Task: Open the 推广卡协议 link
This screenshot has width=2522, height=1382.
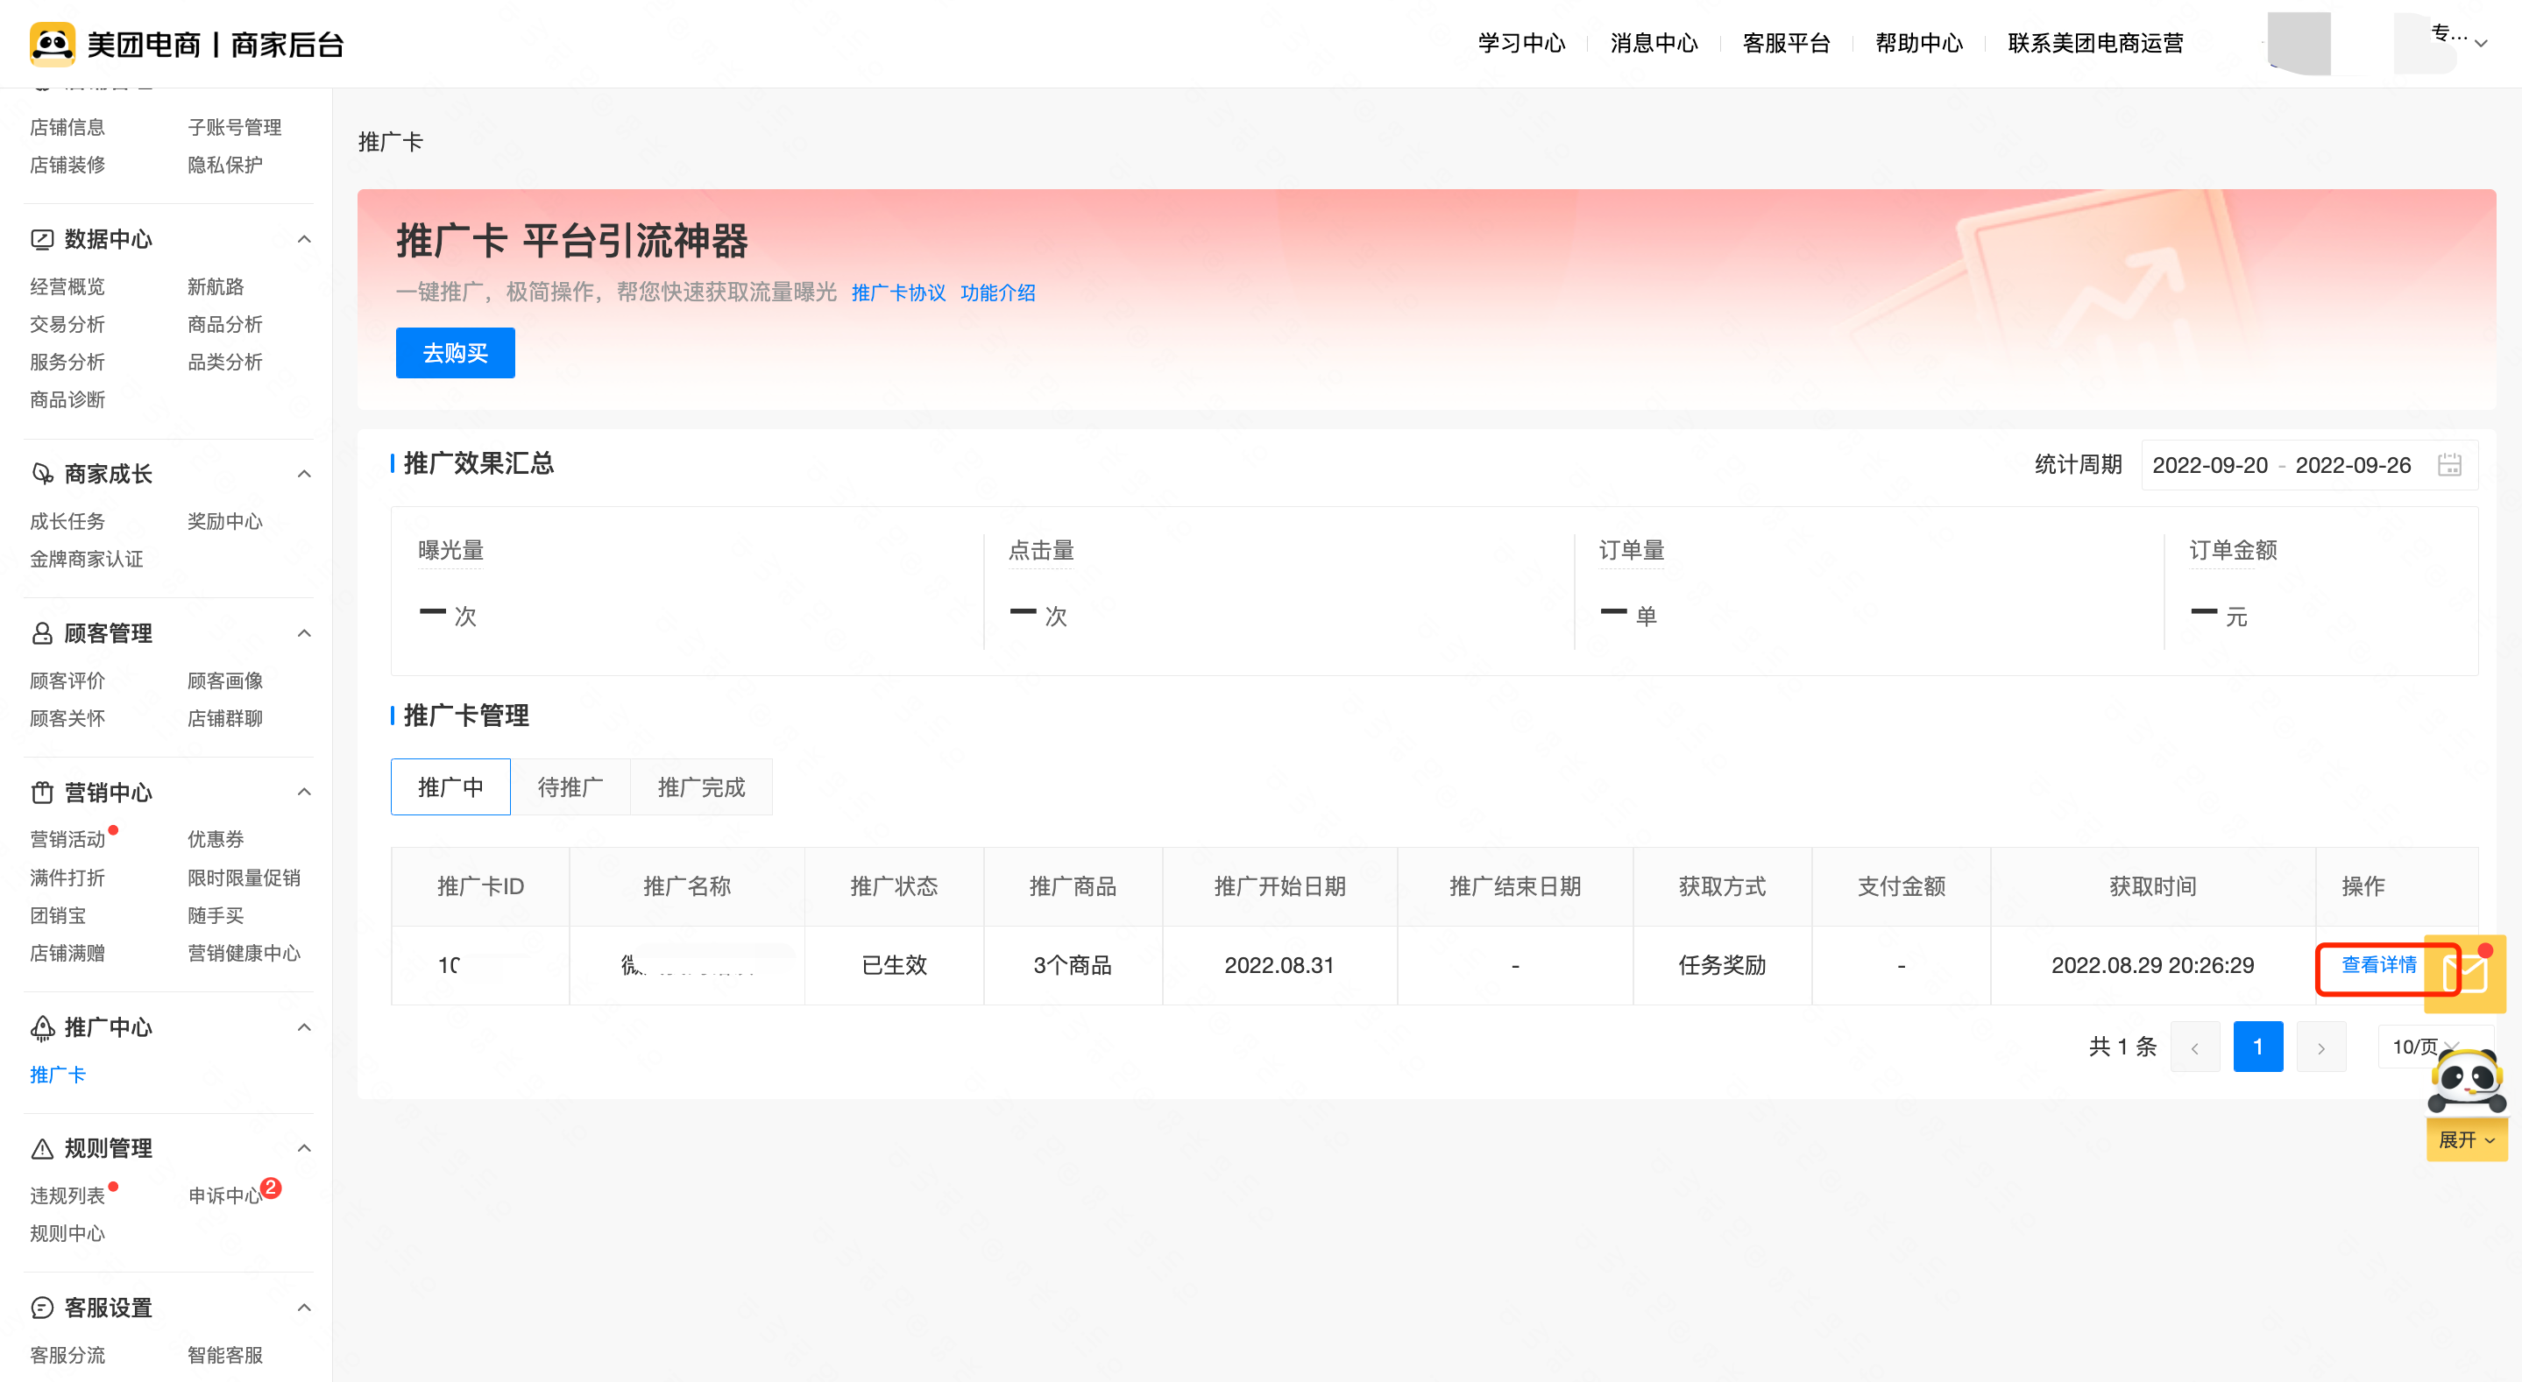Action: [x=898, y=293]
